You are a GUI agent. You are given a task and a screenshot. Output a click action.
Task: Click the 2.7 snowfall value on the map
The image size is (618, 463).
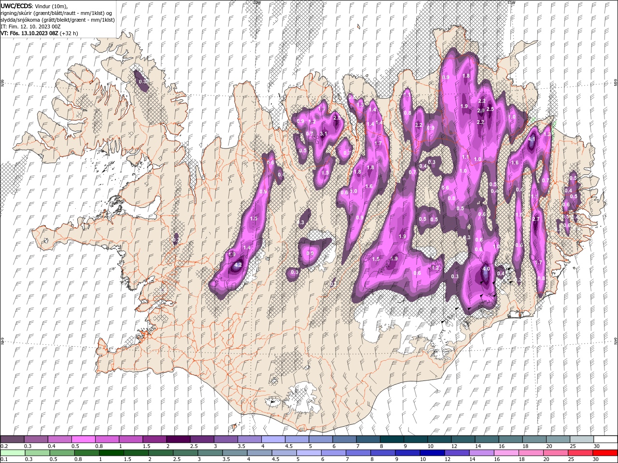tap(535, 219)
